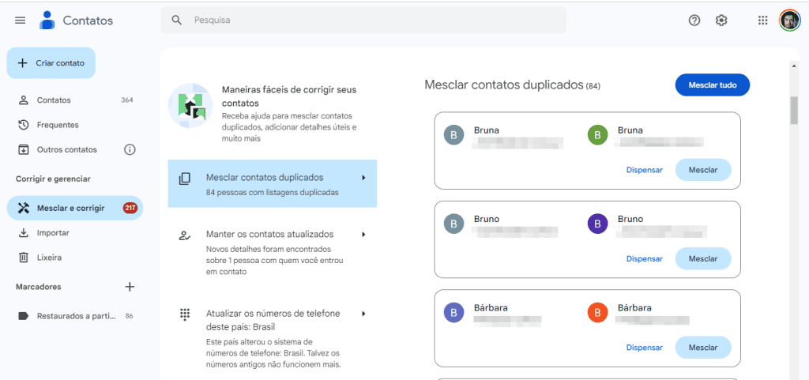Click Dispensar for the Bruno pair
The width and height of the screenshot is (809, 380).
coord(645,258)
